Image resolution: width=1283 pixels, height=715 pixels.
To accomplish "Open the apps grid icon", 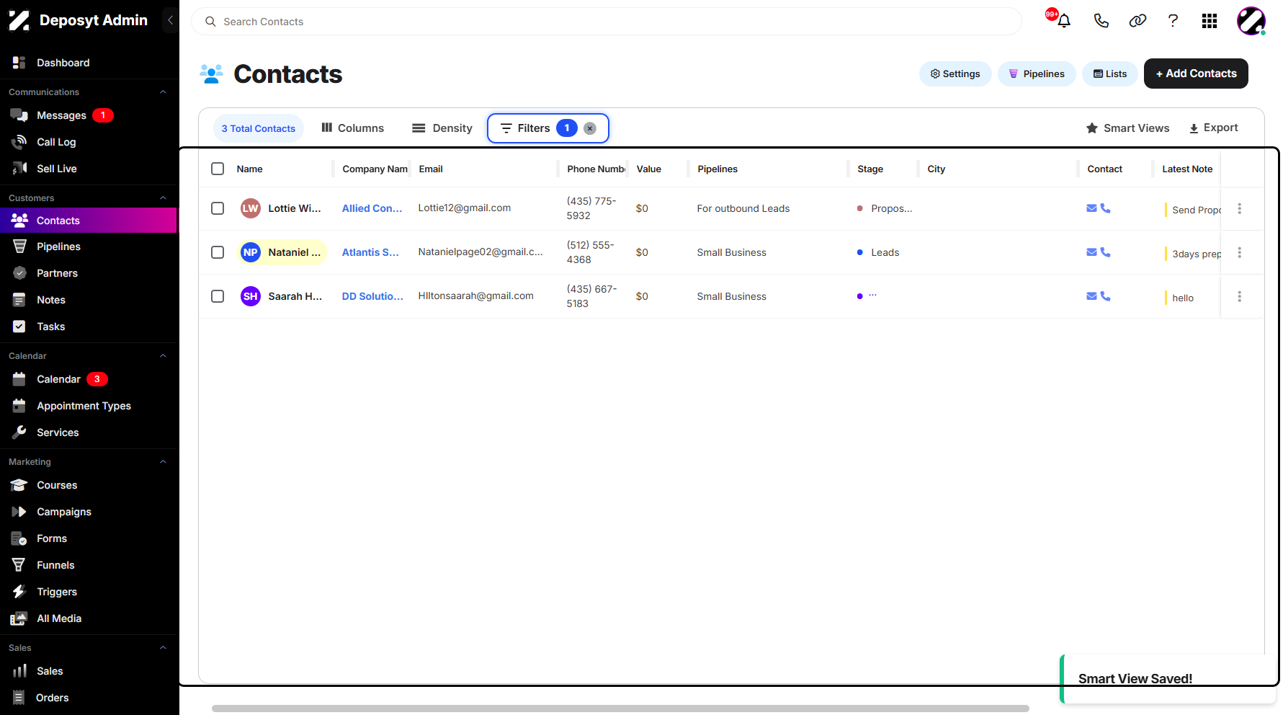I will pos(1210,21).
